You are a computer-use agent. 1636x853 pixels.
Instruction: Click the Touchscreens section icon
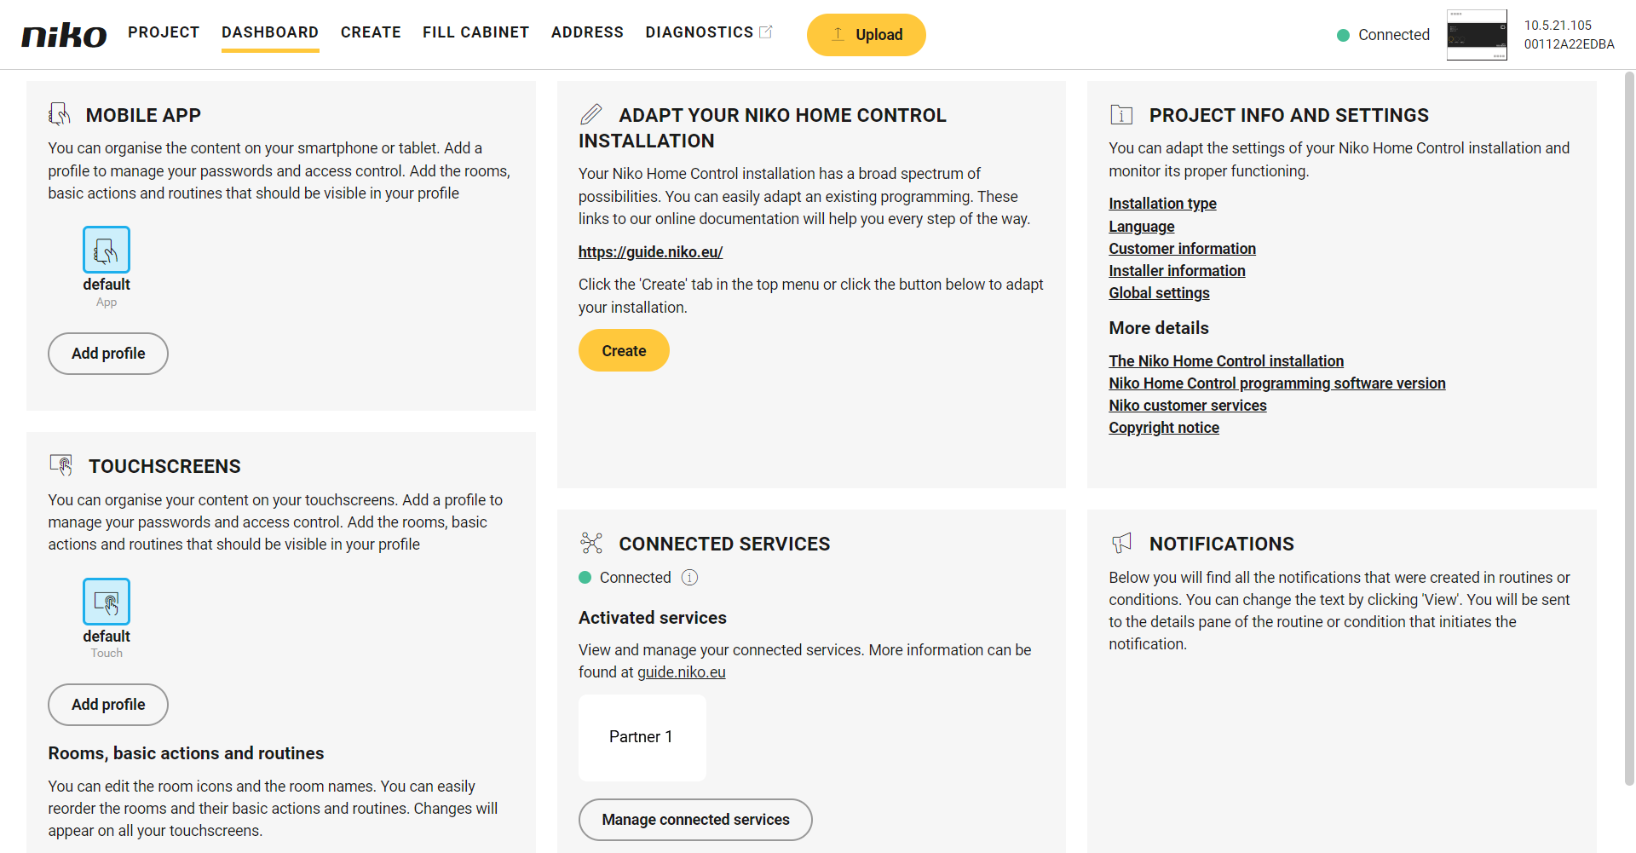(x=60, y=465)
